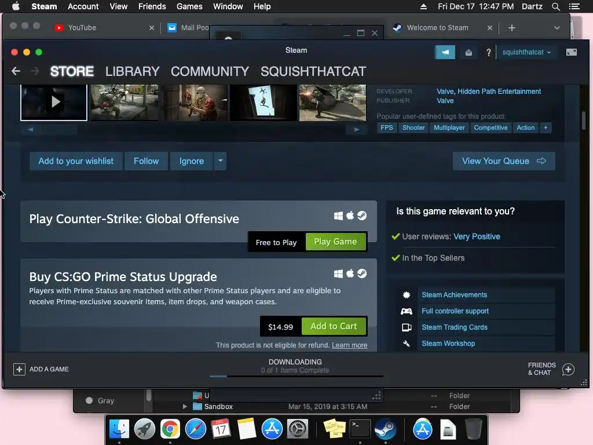Click Add to Cart for Prime Status
Viewport: 593px width, 445px height.
click(x=334, y=326)
